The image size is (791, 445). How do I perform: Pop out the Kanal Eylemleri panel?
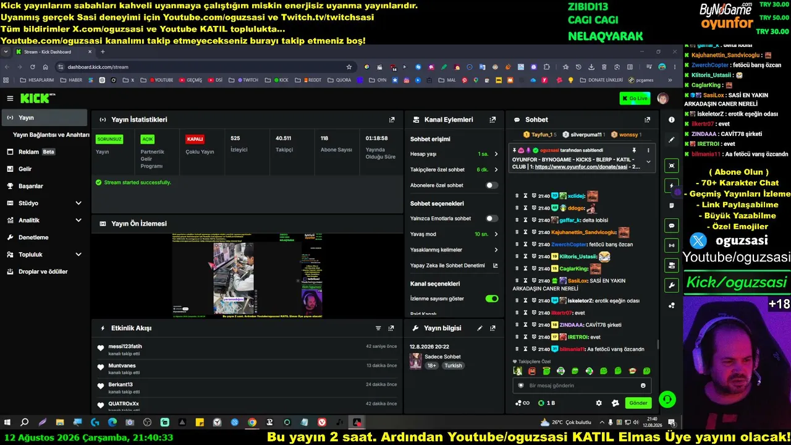point(493,120)
